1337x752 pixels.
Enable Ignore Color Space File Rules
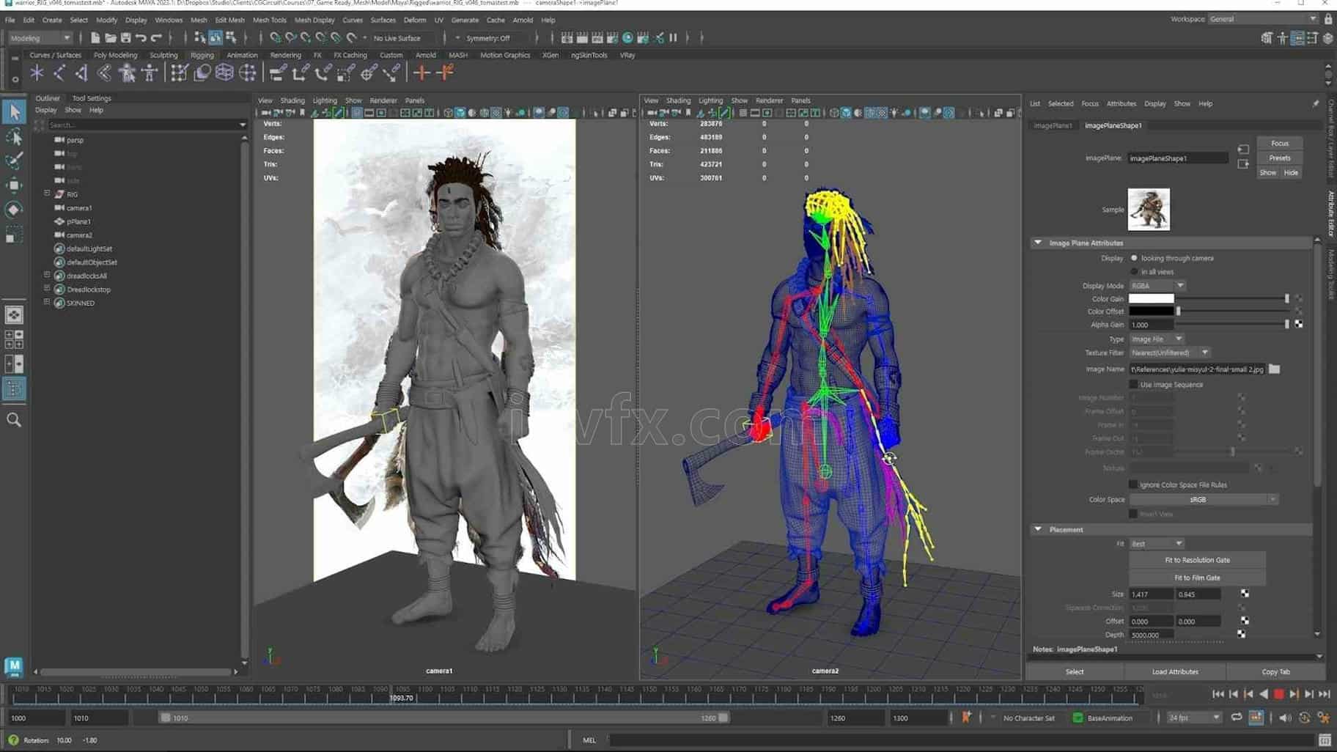pos(1133,484)
